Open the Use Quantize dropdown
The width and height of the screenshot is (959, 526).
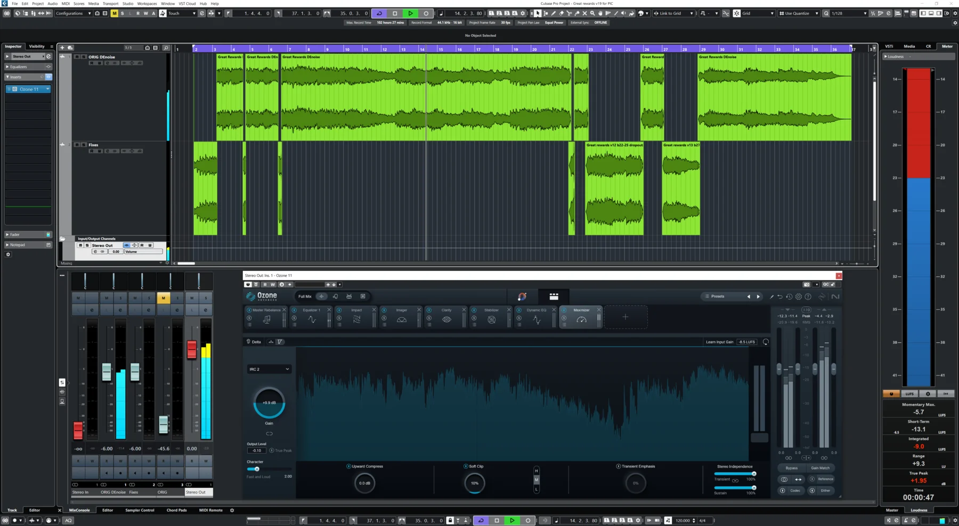799,13
